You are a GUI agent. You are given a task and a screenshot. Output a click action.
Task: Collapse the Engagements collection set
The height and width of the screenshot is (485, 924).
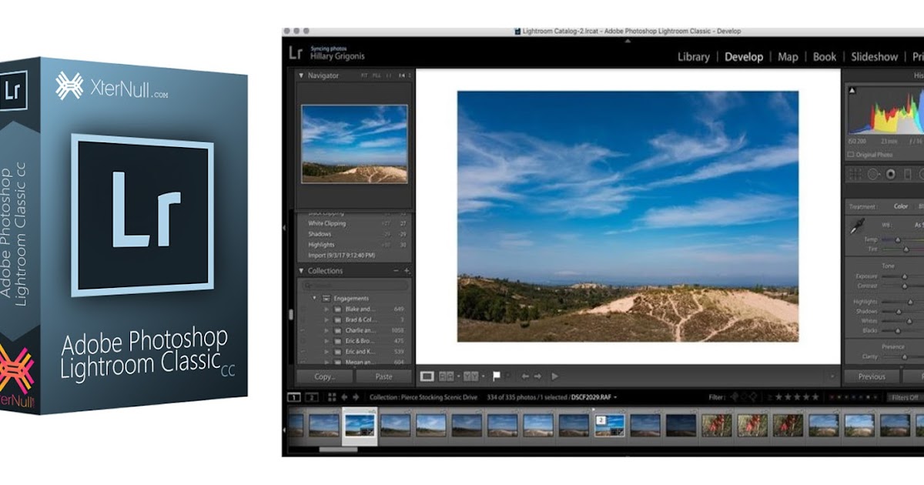pos(314,298)
